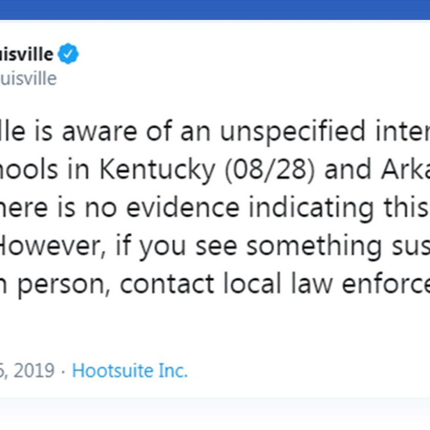Click the word 'indicating' in the tweet
Image resolution: width=430 pixels, height=430 pixels.
311,208
